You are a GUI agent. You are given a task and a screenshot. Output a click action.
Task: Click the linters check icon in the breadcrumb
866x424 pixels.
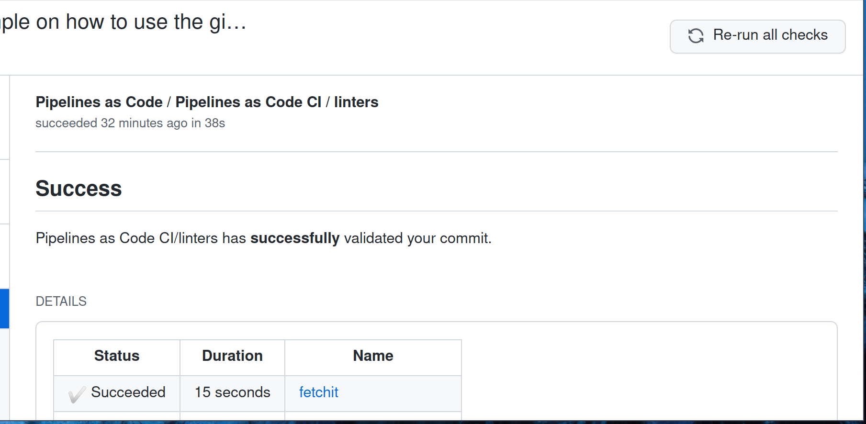point(356,102)
